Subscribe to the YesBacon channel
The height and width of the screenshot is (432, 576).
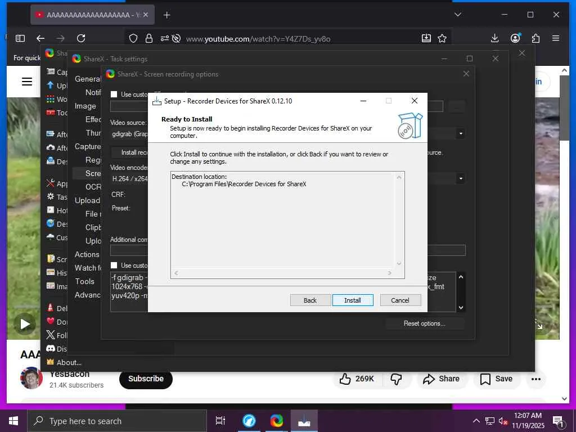click(x=146, y=379)
